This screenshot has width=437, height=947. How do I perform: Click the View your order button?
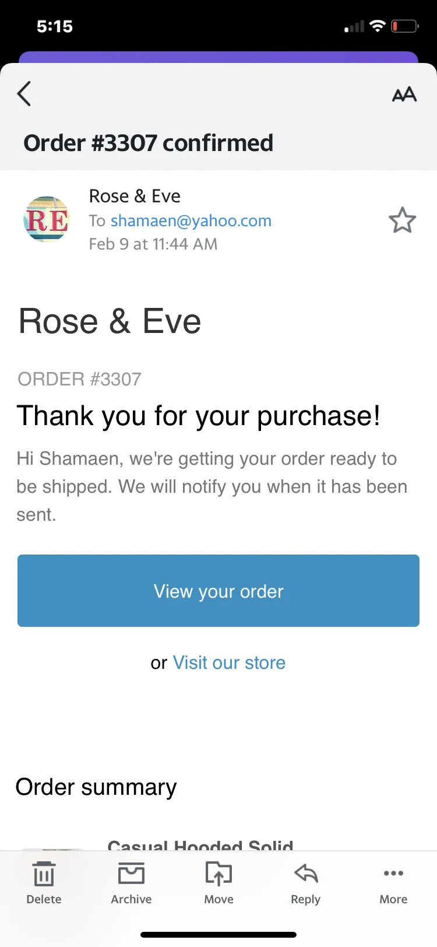tap(218, 591)
